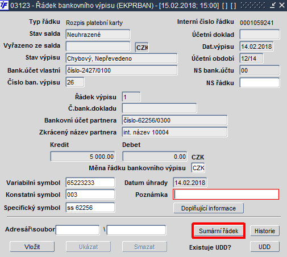Click the Konstatní symbol field 003
The width and height of the screenshot is (287, 257).
(x=90, y=195)
